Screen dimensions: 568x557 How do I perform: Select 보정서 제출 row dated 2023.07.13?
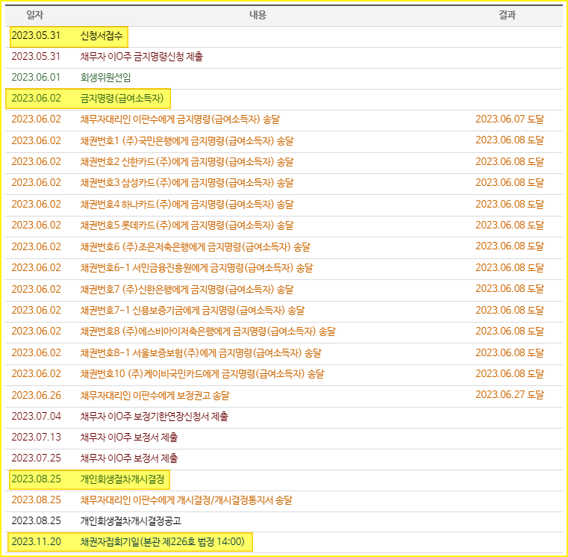[284, 438]
